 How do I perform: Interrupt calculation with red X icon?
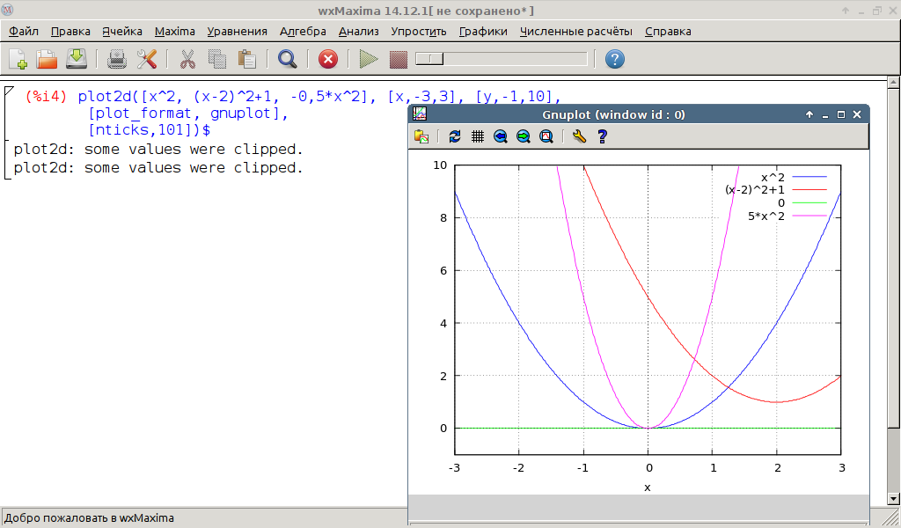click(x=327, y=59)
